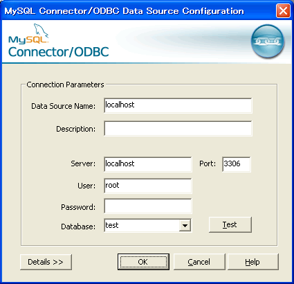Click the Connection Parameters group label

point(65,85)
